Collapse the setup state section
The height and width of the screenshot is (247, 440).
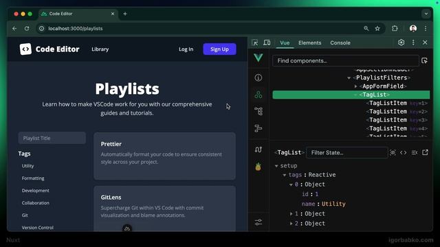point(276,166)
